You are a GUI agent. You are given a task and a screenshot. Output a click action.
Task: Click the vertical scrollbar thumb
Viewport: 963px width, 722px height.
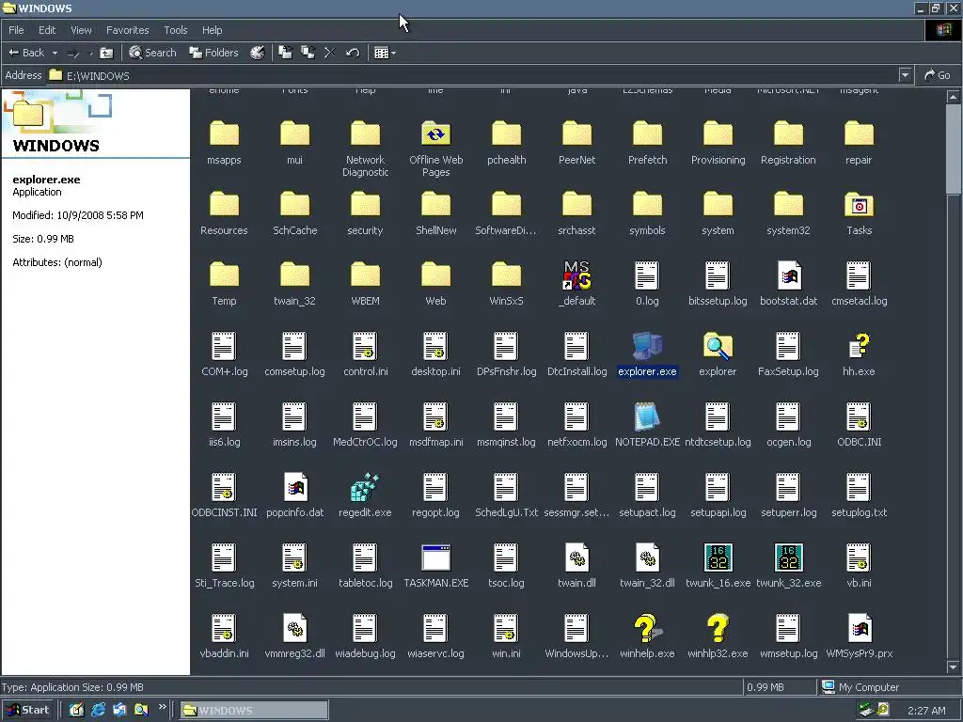[x=953, y=149]
